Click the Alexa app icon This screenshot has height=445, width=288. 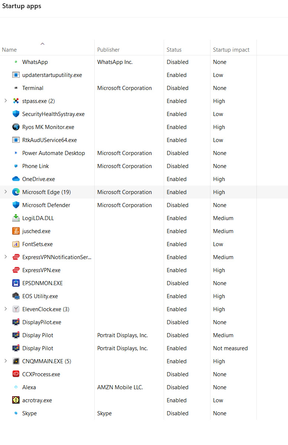click(x=16, y=387)
